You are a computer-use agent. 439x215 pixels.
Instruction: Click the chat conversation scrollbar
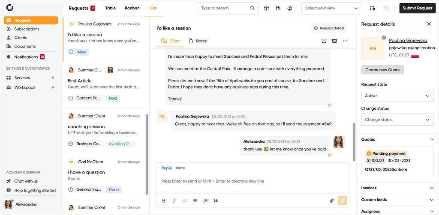[x=354, y=142]
